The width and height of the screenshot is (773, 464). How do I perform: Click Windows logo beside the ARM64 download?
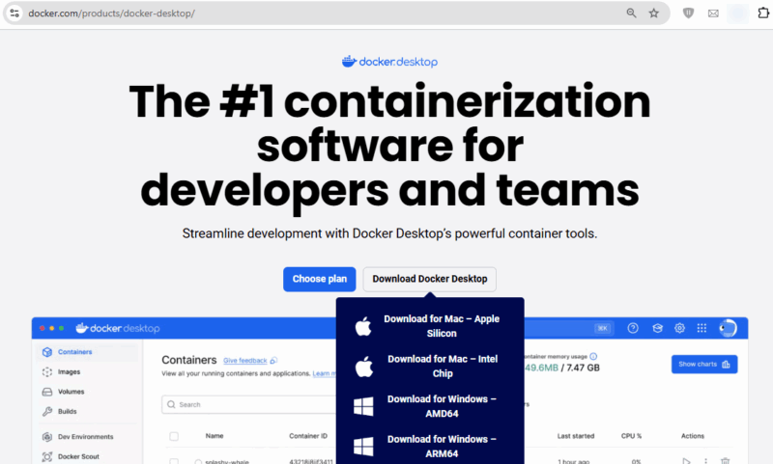pos(363,447)
